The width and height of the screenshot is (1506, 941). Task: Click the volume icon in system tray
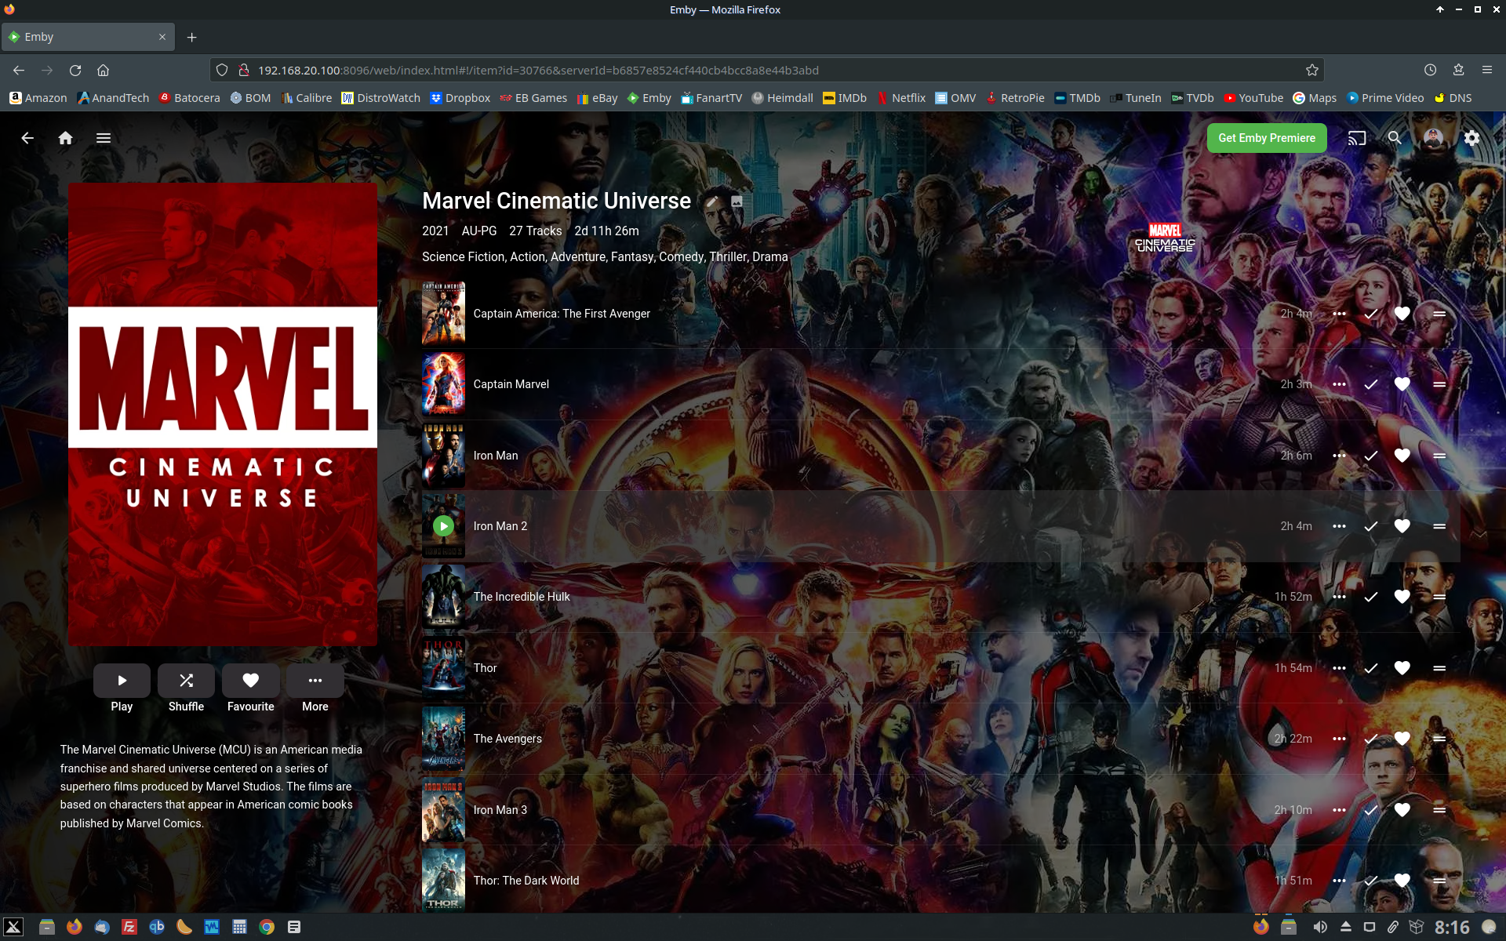coord(1320,927)
